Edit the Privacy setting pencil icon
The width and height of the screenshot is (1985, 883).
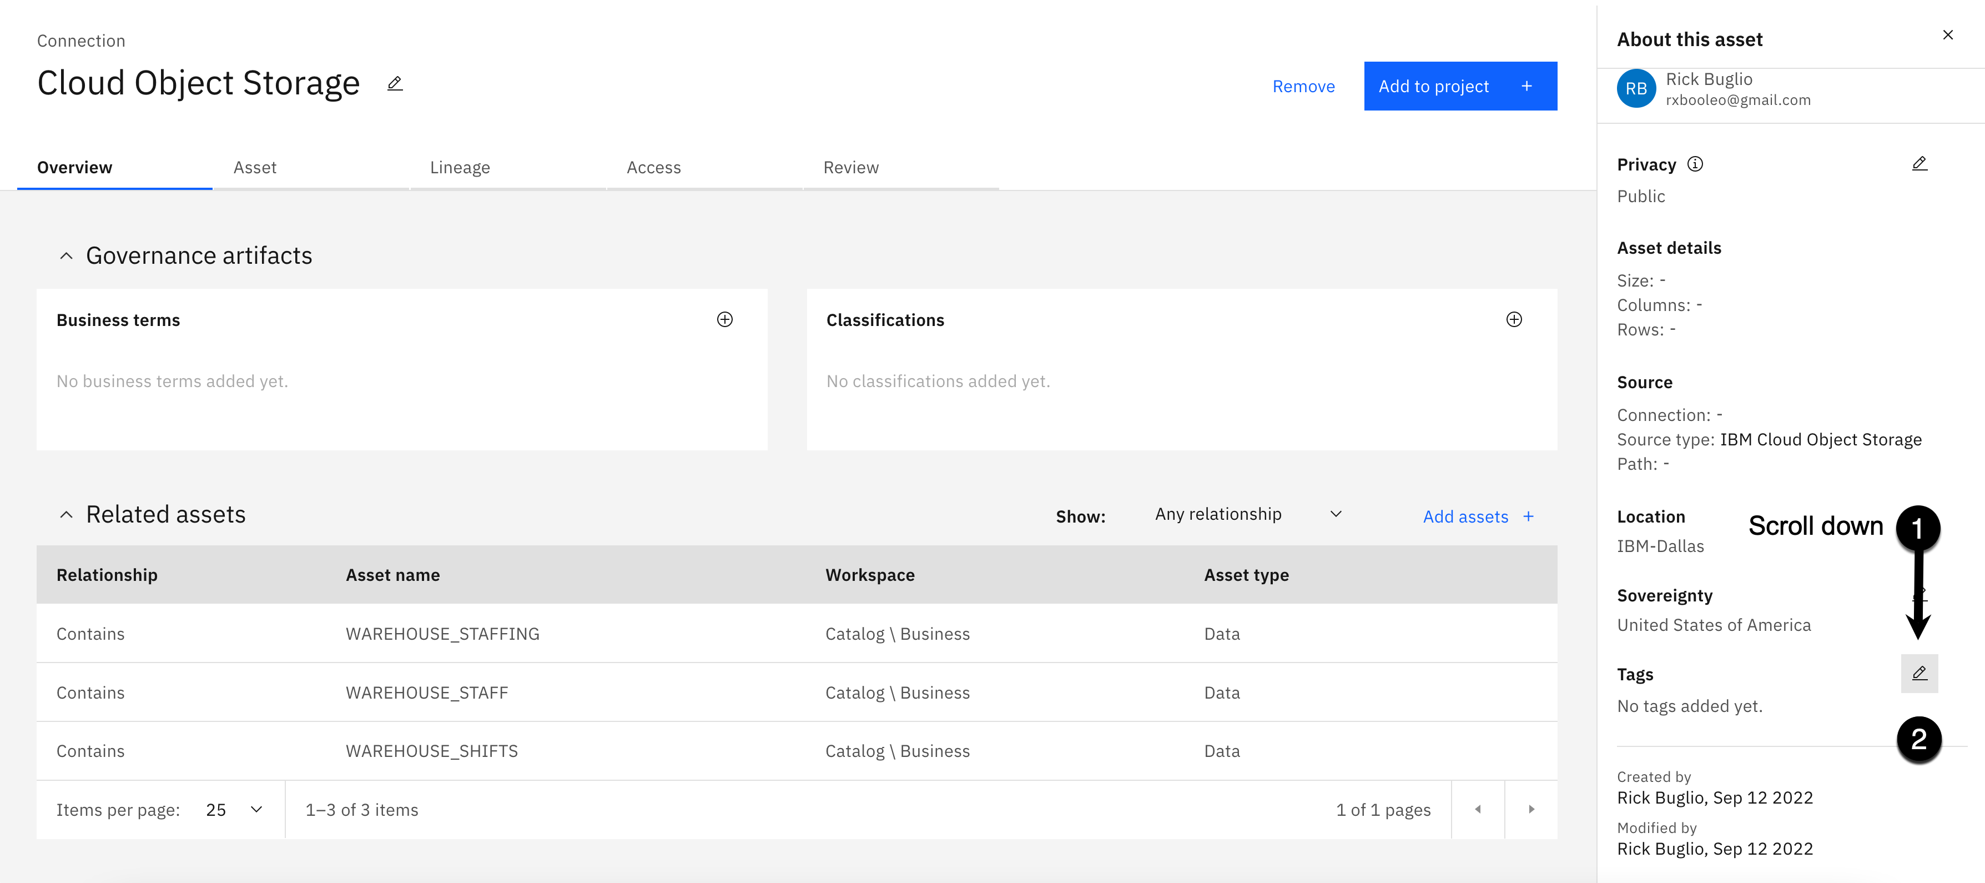(x=1919, y=163)
